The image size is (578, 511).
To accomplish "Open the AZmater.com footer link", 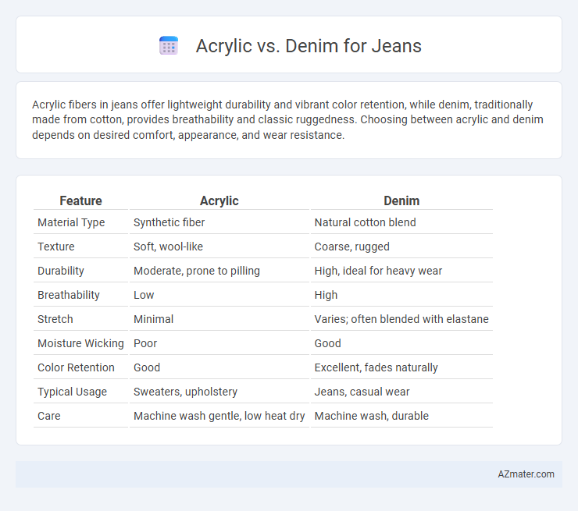I will pos(526,474).
